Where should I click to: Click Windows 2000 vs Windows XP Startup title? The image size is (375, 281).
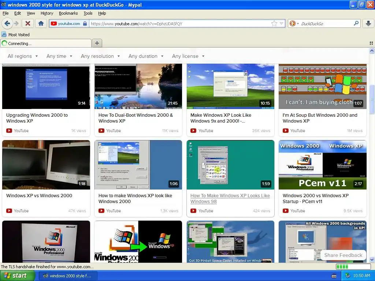tap(316, 198)
